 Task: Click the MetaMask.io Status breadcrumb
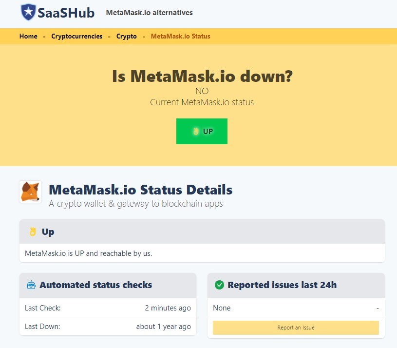(x=180, y=36)
